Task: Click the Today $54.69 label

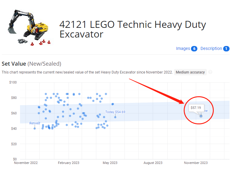Action: tap(115, 112)
